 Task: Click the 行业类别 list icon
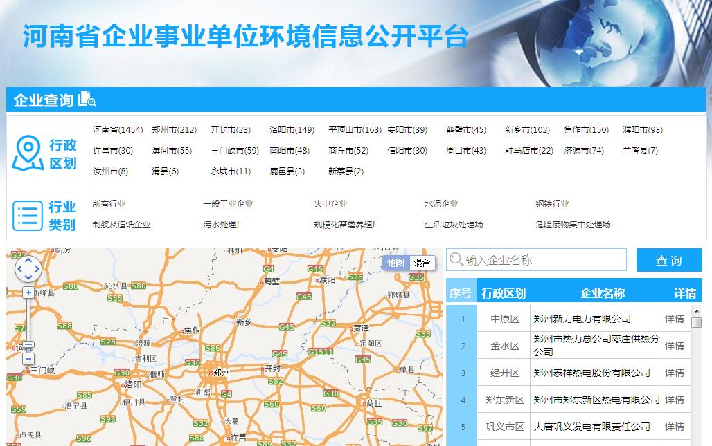(28, 216)
